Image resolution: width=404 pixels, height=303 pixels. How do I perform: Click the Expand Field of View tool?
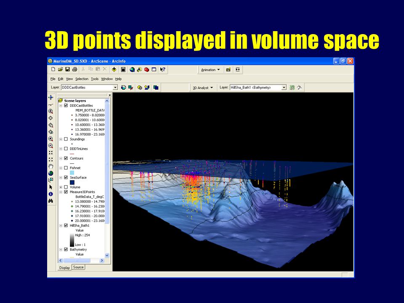[51, 159]
